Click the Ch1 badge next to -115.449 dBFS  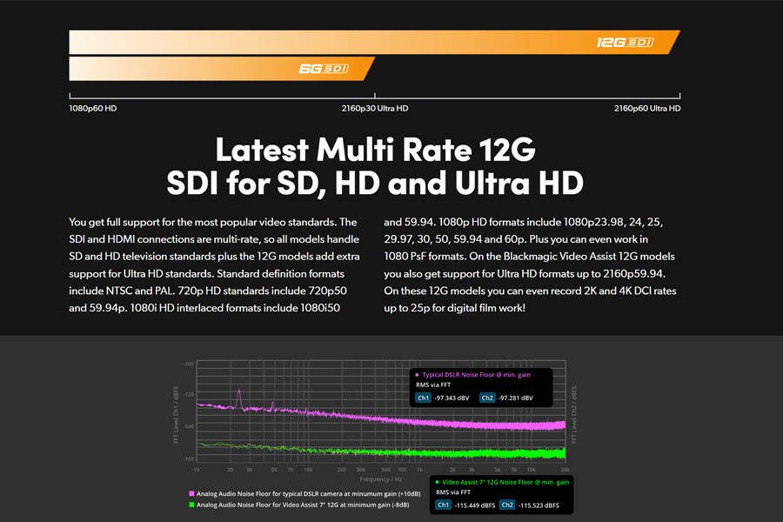point(443,505)
